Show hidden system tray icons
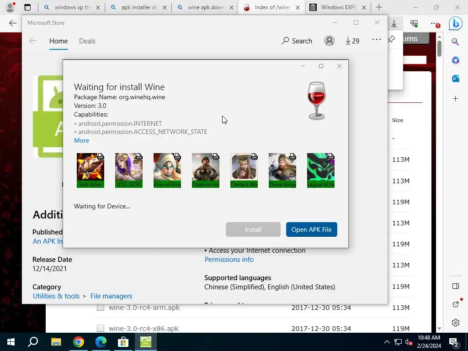The image size is (468, 351). click(387, 342)
